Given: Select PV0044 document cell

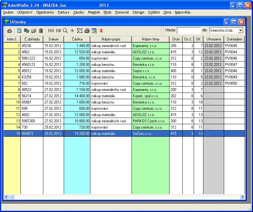Looking at the screenshot, I should coord(234,52).
